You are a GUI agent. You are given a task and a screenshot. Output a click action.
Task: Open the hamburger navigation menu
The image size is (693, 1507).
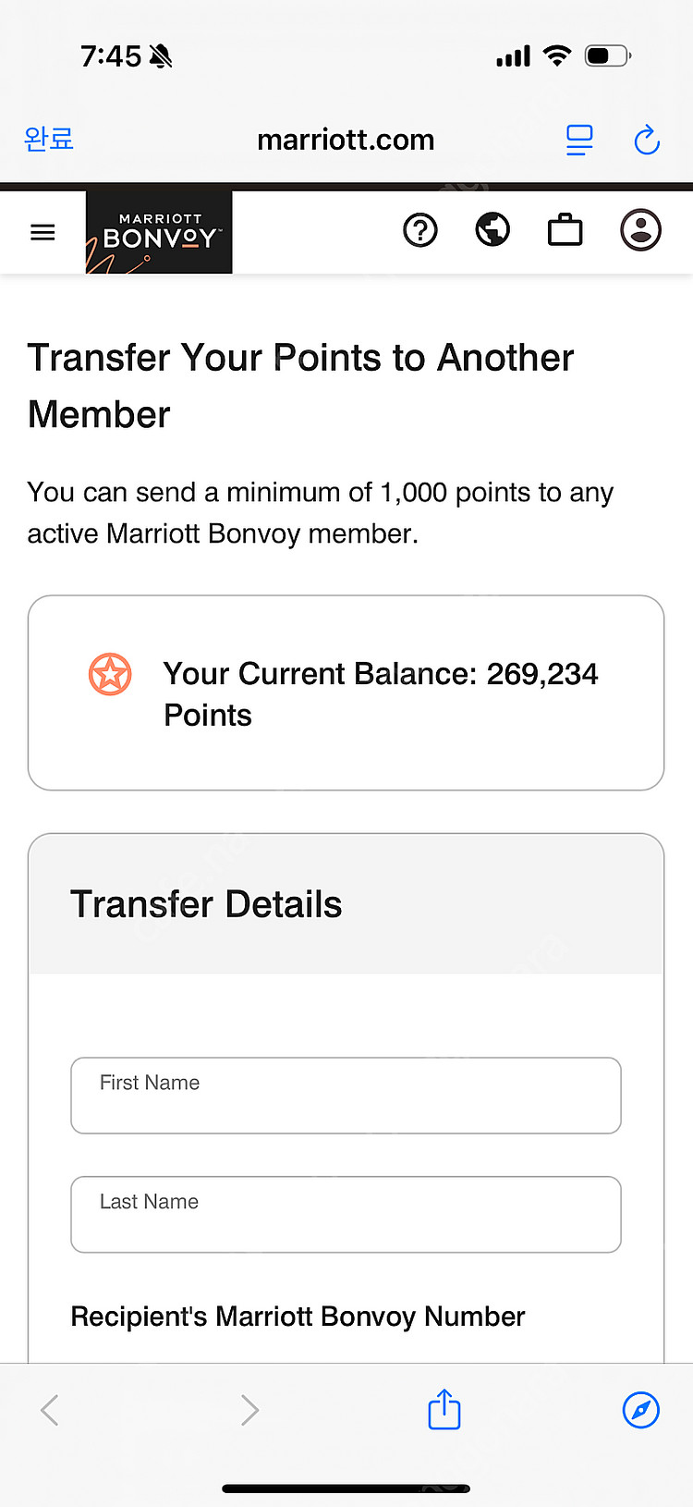(x=43, y=232)
